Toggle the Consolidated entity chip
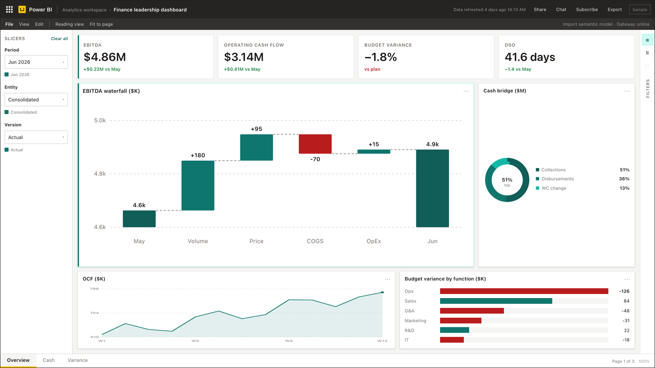The image size is (655, 368). (21, 112)
